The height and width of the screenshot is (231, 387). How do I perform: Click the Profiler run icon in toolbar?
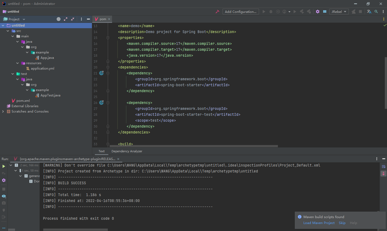click(x=284, y=12)
